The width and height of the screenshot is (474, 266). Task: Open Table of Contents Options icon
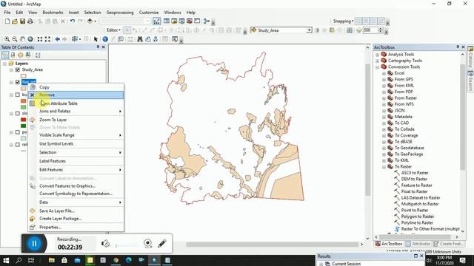coord(38,55)
